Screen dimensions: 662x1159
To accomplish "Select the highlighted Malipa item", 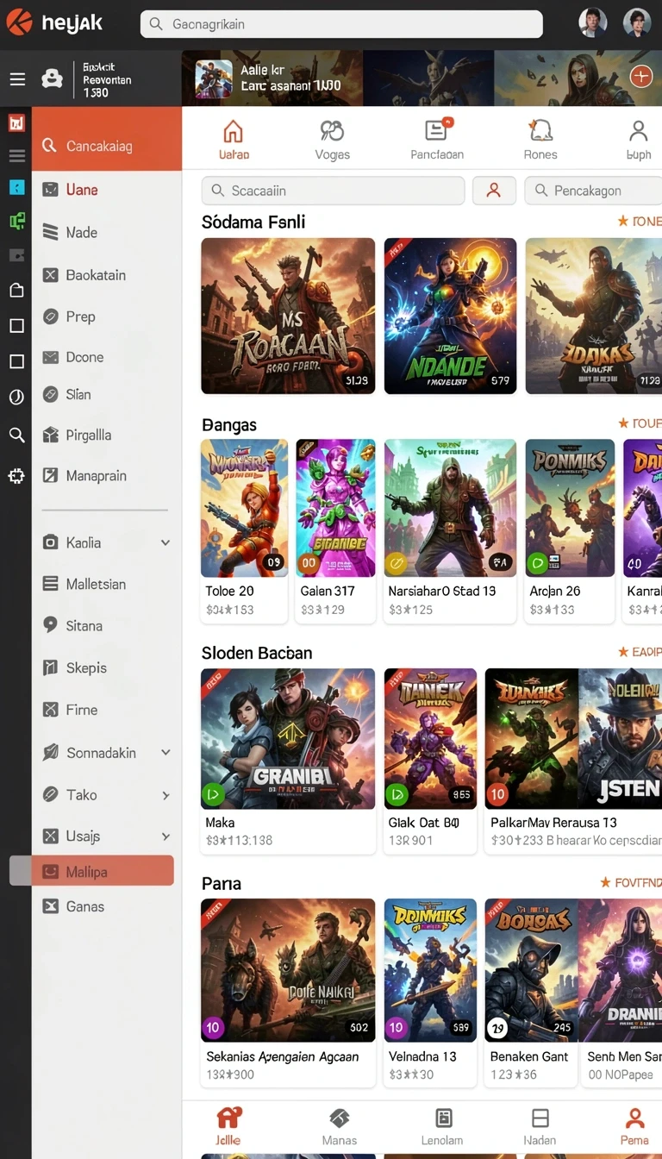I will click(x=103, y=871).
